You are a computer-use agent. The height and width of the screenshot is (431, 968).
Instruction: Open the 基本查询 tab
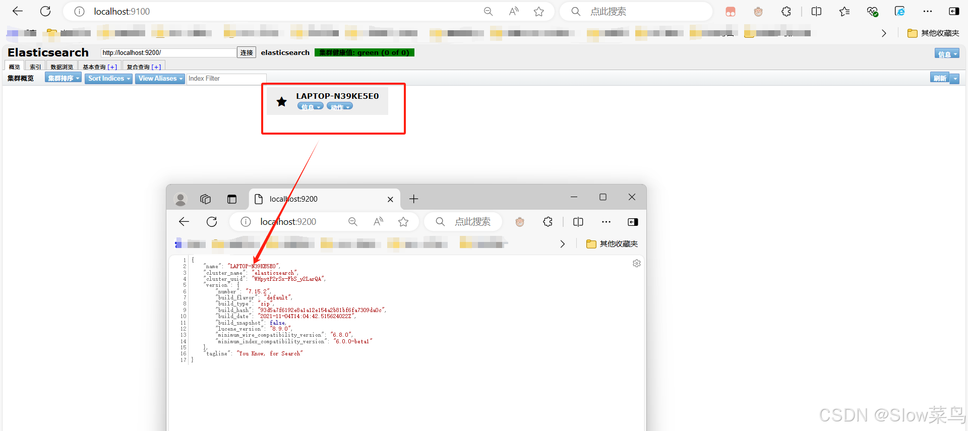(94, 67)
